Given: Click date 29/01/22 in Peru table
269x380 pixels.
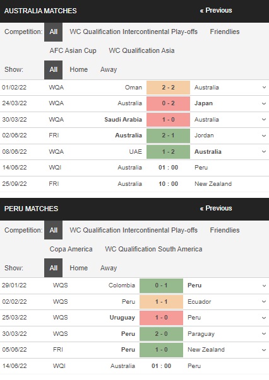Looking at the screenshot, I should (x=14, y=285).
